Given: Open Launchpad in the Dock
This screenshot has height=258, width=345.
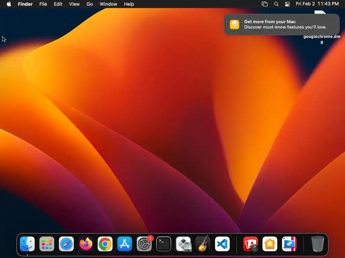Looking at the screenshot, I should 47,244.
